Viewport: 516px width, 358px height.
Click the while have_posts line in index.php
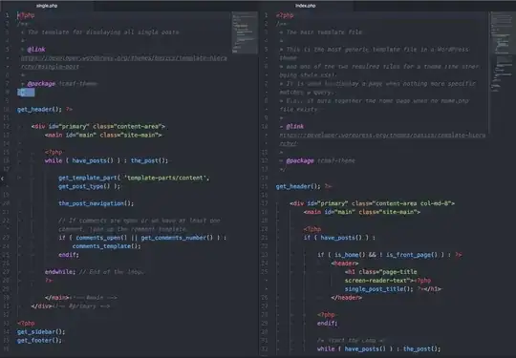coord(378,348)
